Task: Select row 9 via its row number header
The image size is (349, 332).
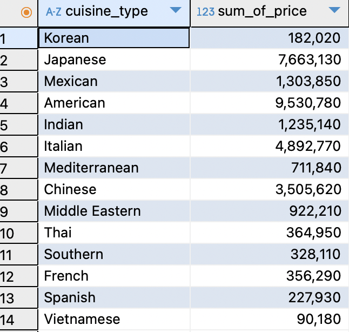Action: tap(19, 211)
